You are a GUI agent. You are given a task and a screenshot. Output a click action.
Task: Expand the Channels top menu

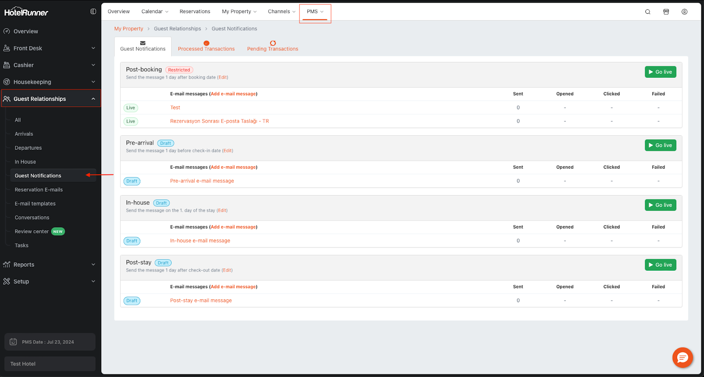point(282,12)
